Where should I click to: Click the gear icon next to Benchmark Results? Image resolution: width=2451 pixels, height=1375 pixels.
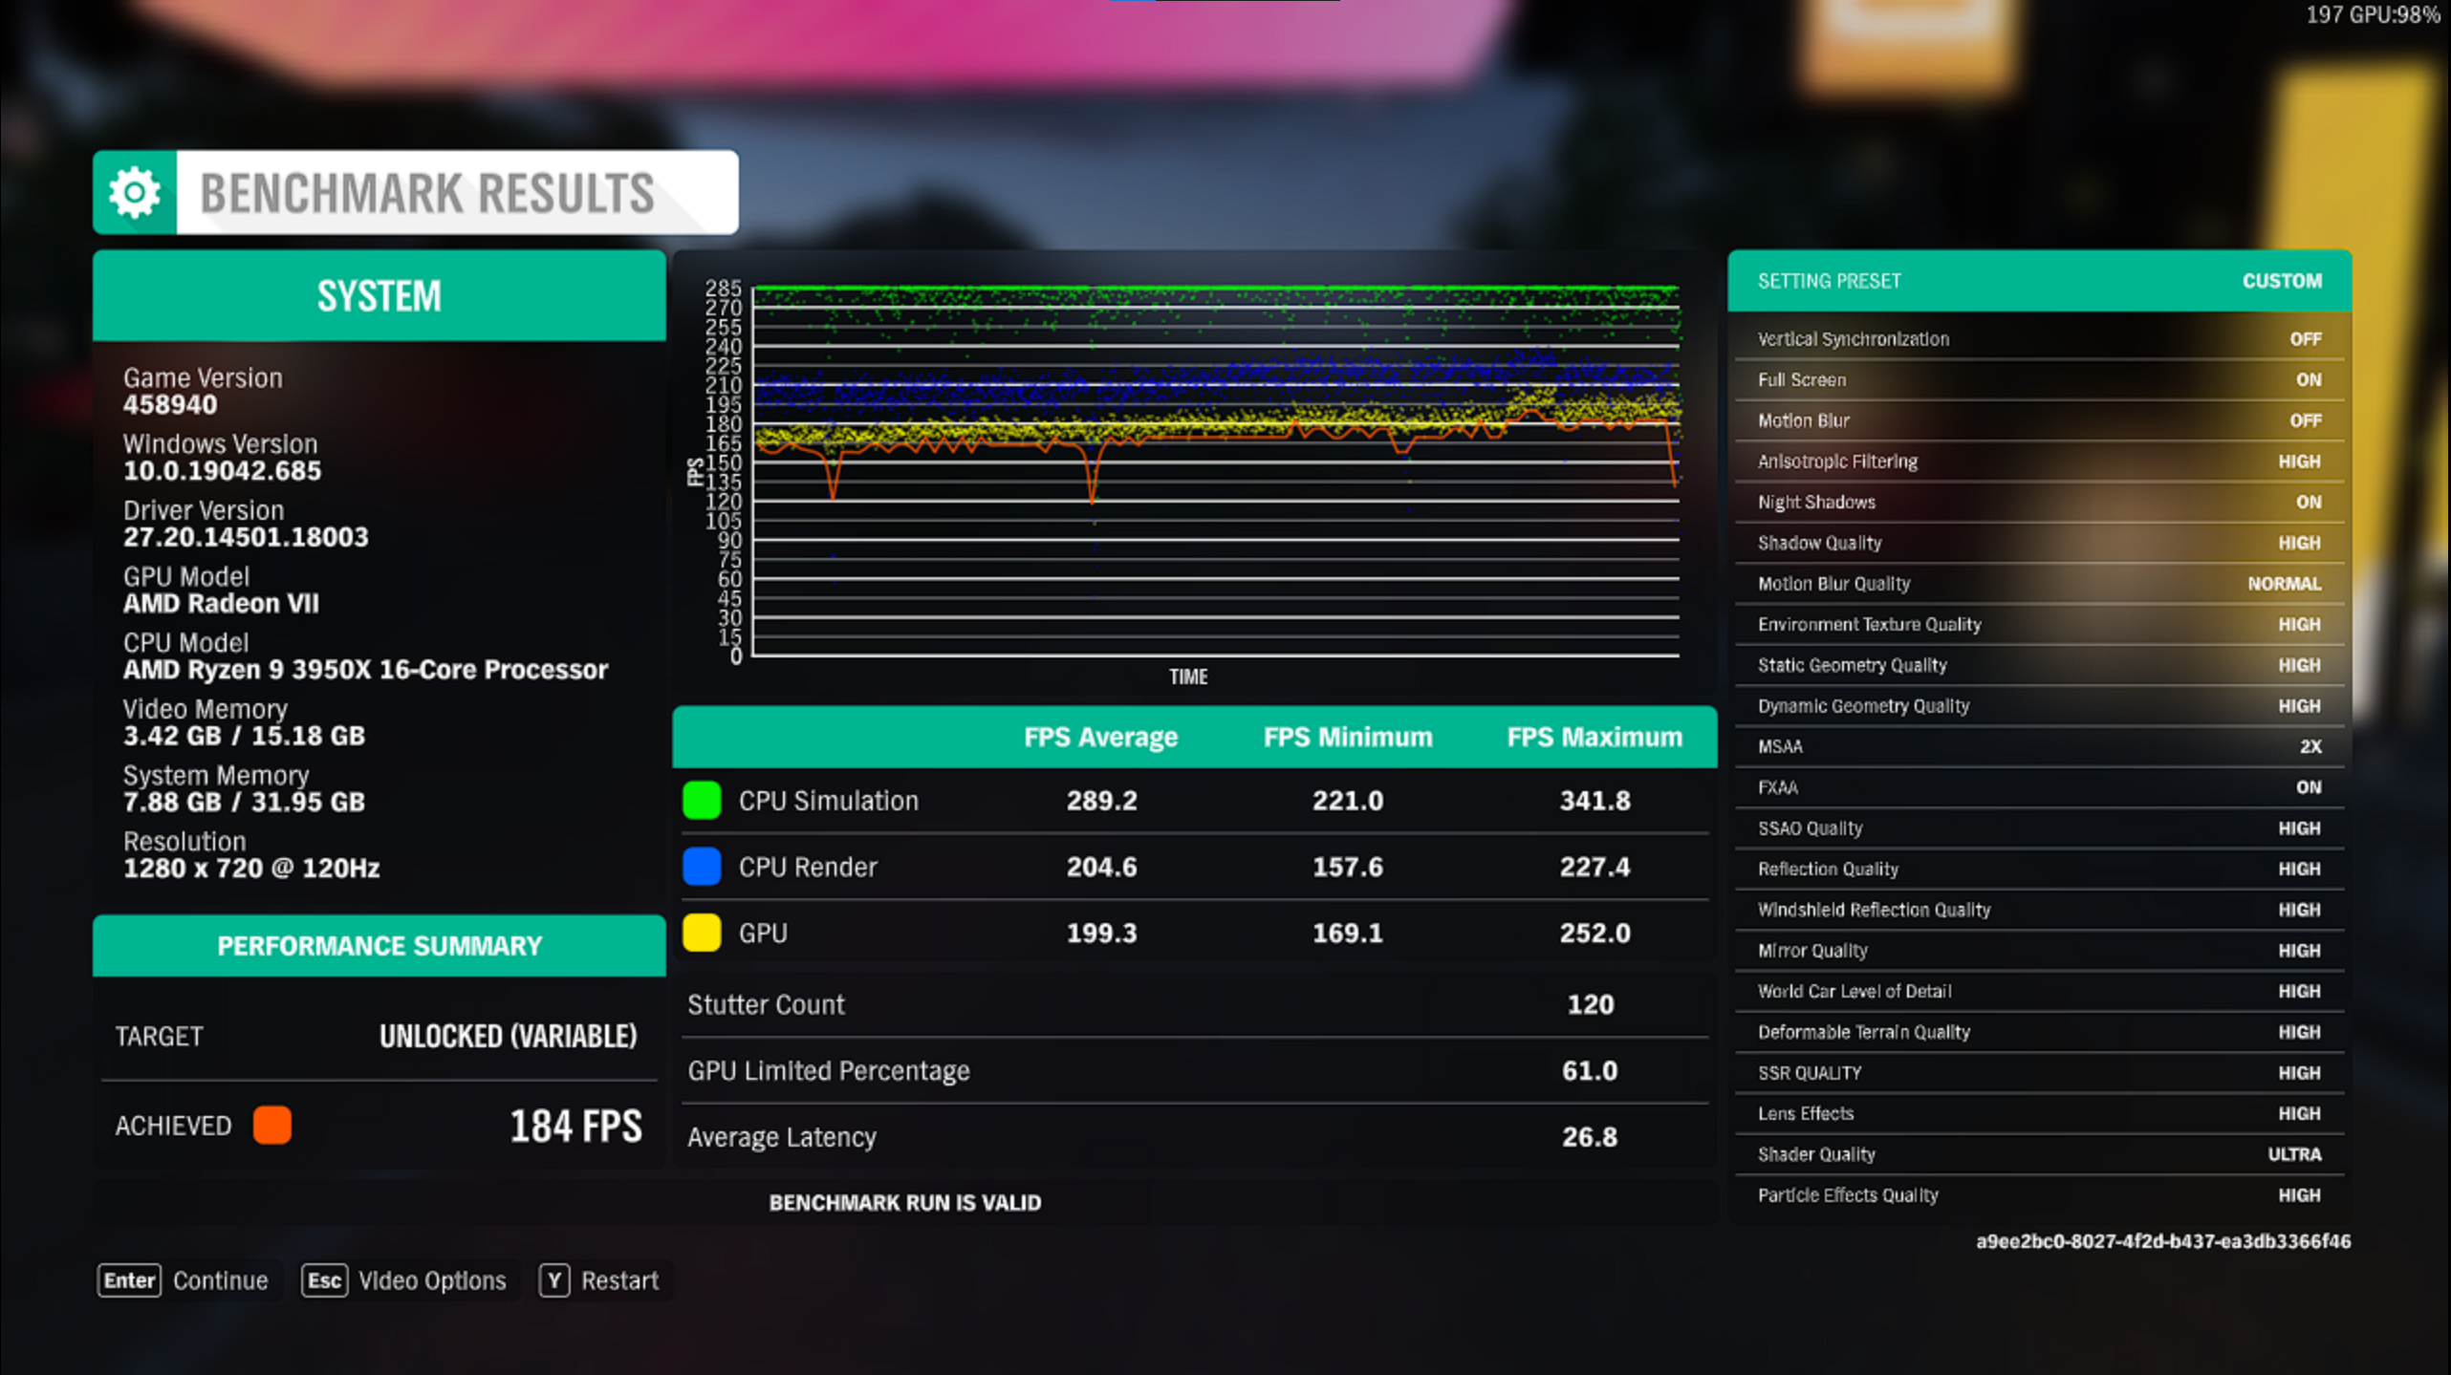133,191
